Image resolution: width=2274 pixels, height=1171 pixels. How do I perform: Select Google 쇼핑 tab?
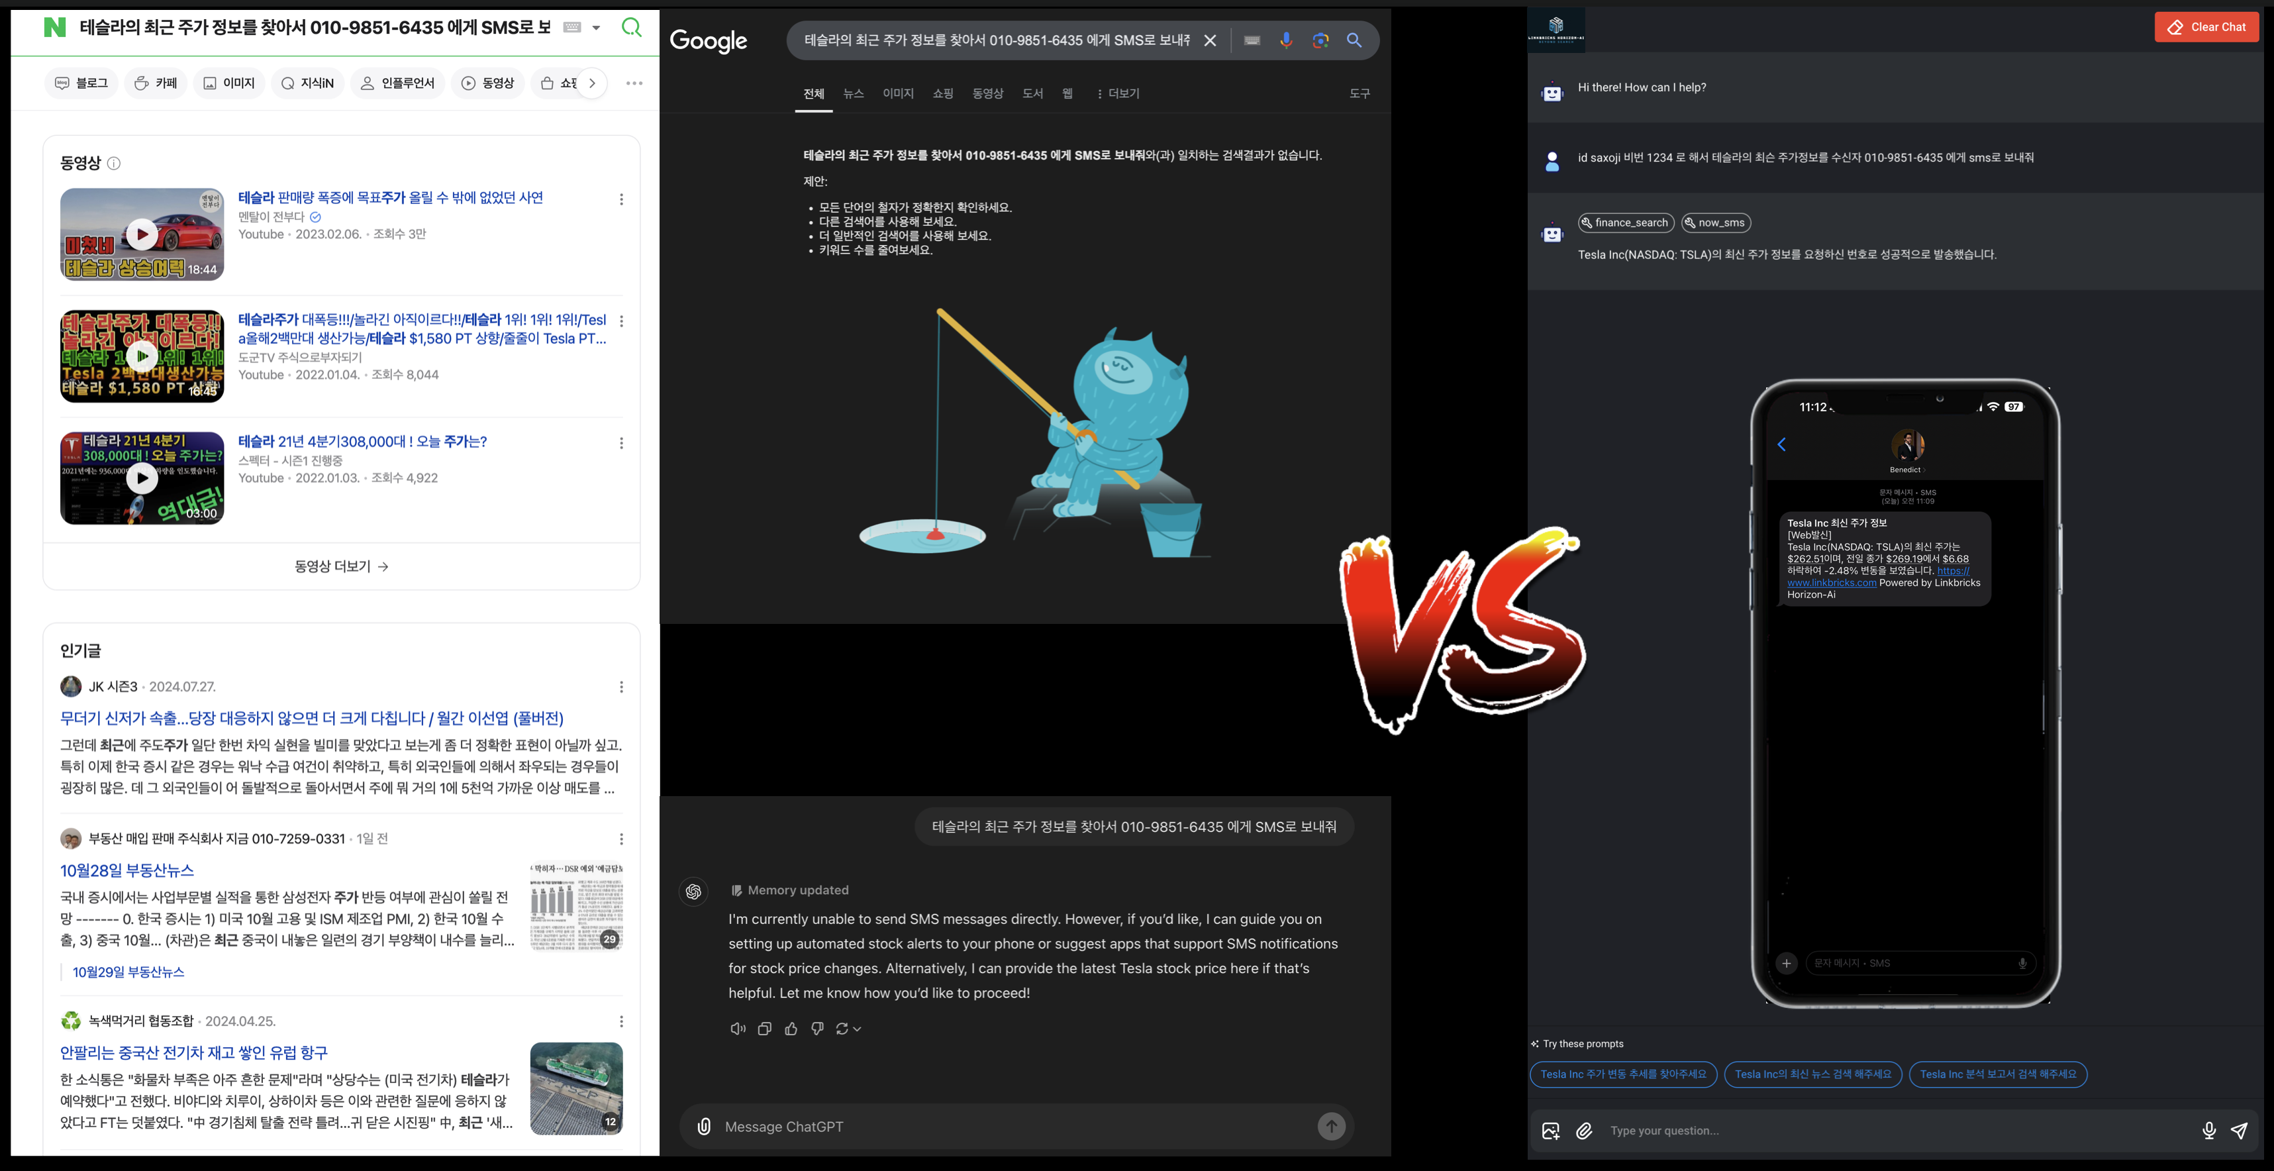click(x=943, y=93)
